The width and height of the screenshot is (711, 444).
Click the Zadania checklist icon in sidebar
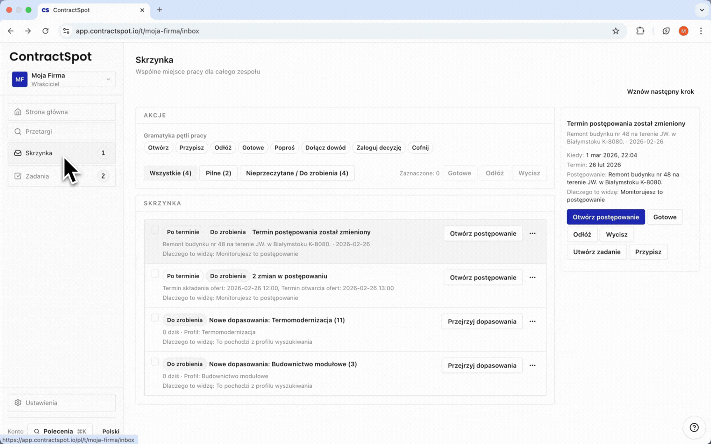[x=18, y=176]
